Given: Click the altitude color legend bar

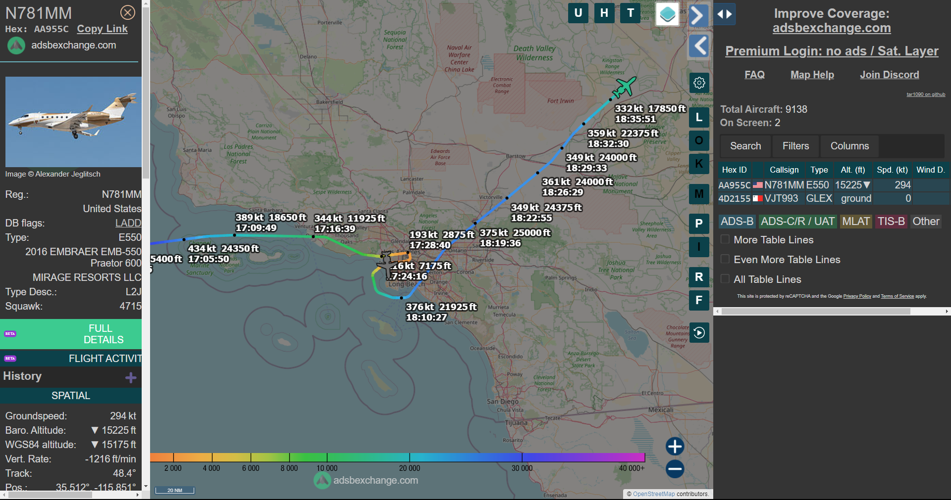Looking at the screenshot, I should point(397,457).
